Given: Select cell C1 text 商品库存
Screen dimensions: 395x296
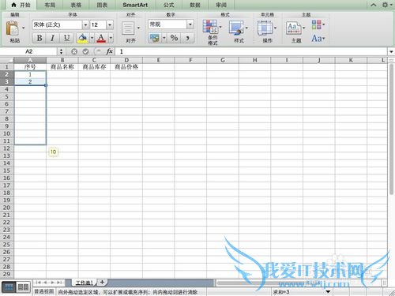Looking at the screenshot, I should [94, 67].
